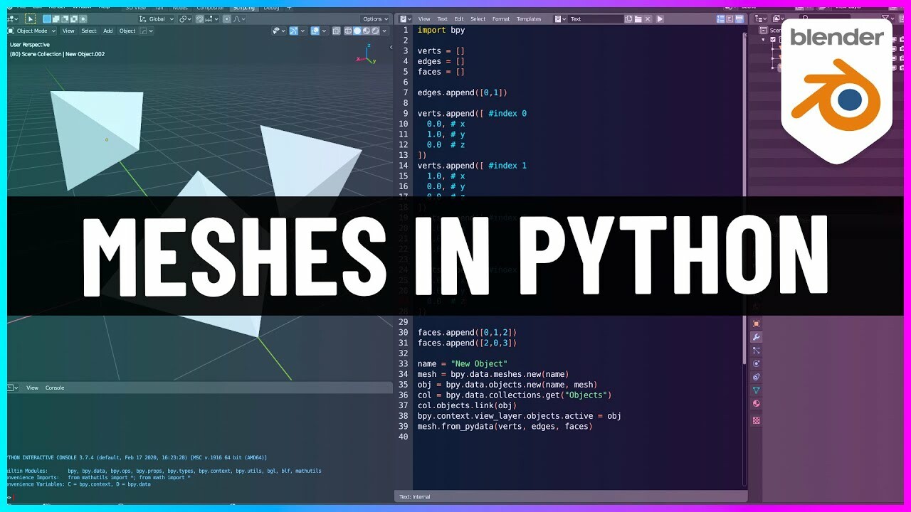Open a text file via the folder icon

[638, 18]
